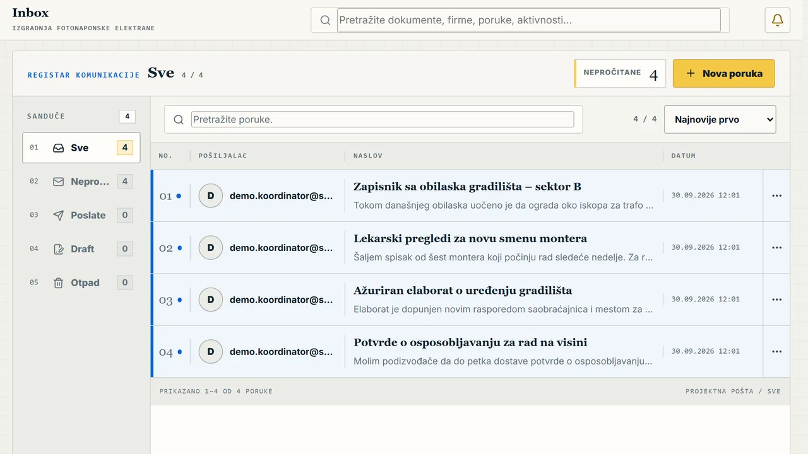Click the global search magnifier icon
This screenshot has height=454, width=808.
(325, 20)
